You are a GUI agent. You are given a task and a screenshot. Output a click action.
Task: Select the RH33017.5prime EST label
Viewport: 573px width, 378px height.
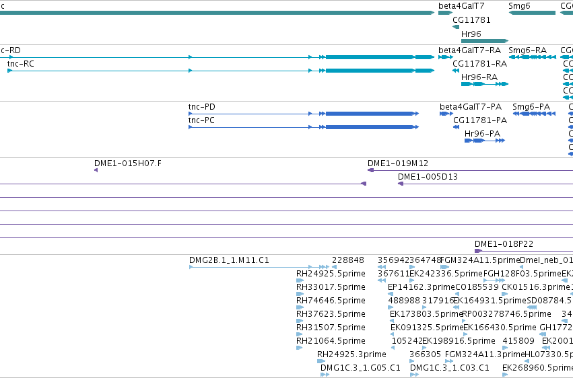point(331,287)
